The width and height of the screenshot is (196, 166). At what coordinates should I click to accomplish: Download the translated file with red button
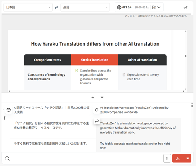click(x=178, y=159)
